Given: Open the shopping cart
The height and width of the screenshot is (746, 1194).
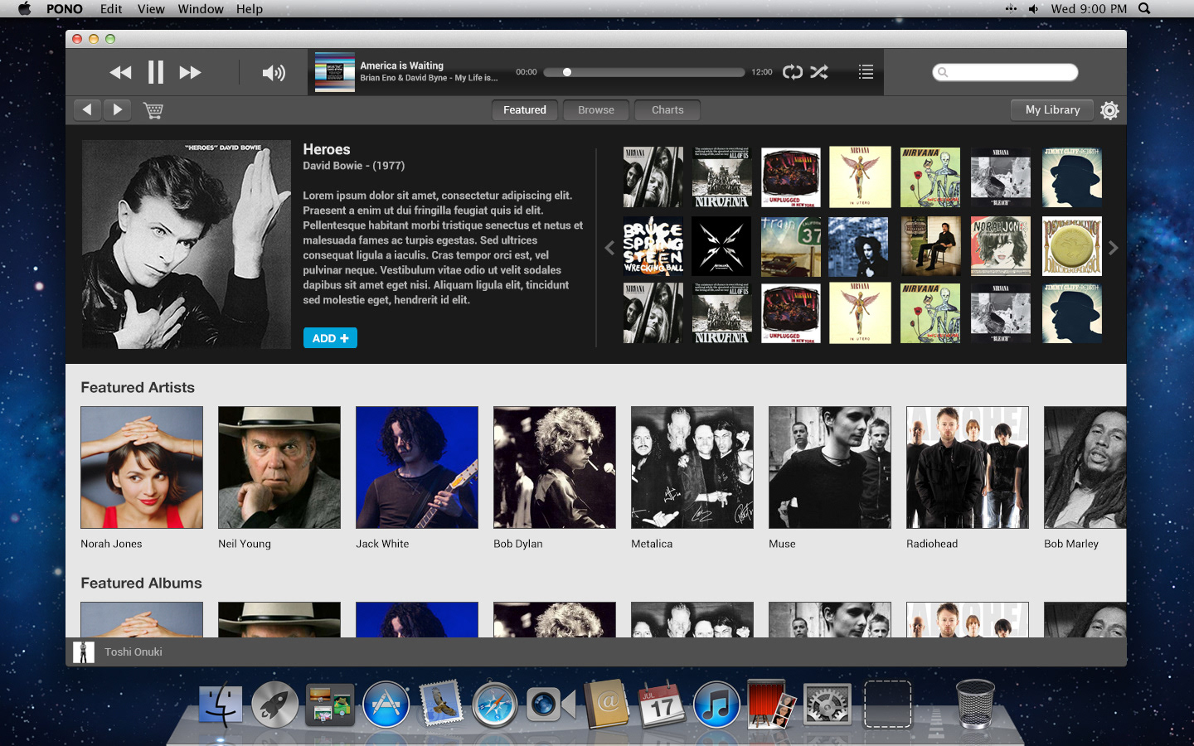Looking at the screenshot, I should 153,110.
